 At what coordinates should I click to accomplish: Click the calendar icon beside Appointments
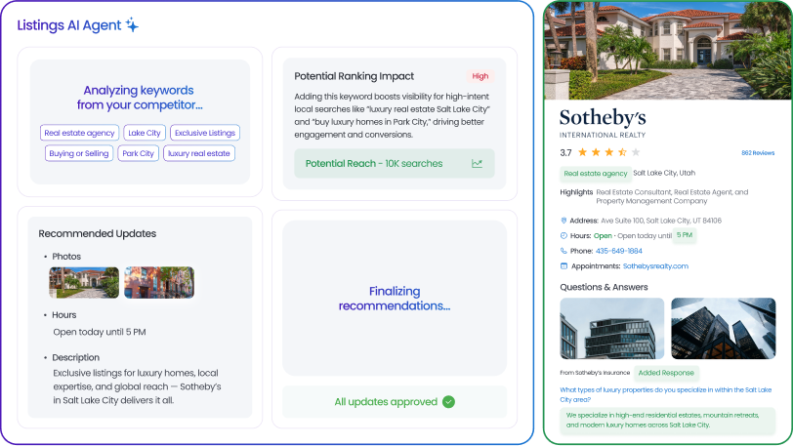point(563,266)
